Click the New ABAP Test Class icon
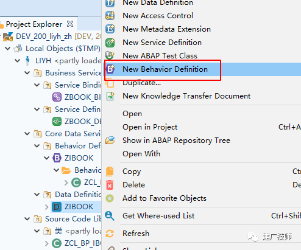Screen dimensions: 301x250 (x=110, y=55)
